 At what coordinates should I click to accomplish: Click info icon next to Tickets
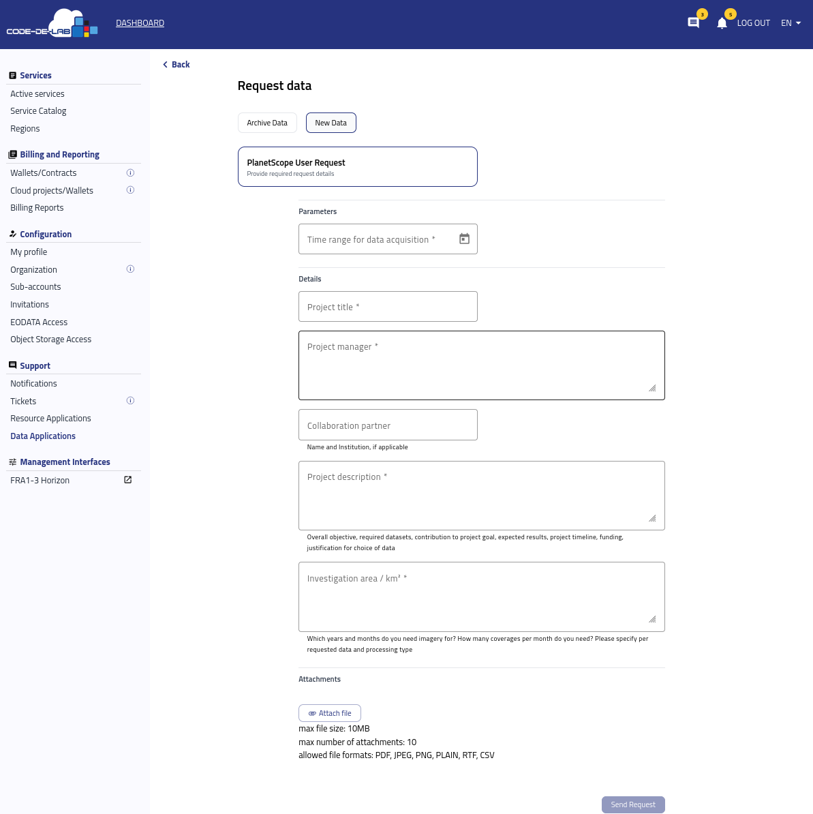pos(130,401)
